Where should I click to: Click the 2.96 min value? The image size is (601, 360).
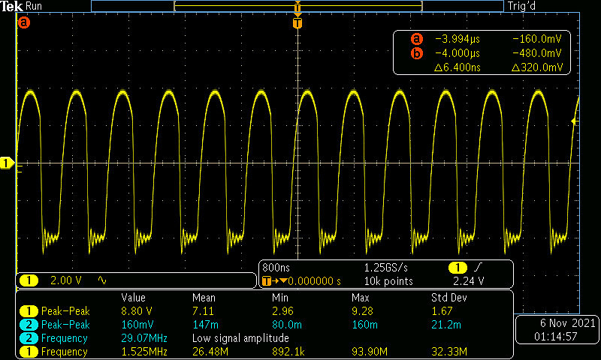(282, 311)
